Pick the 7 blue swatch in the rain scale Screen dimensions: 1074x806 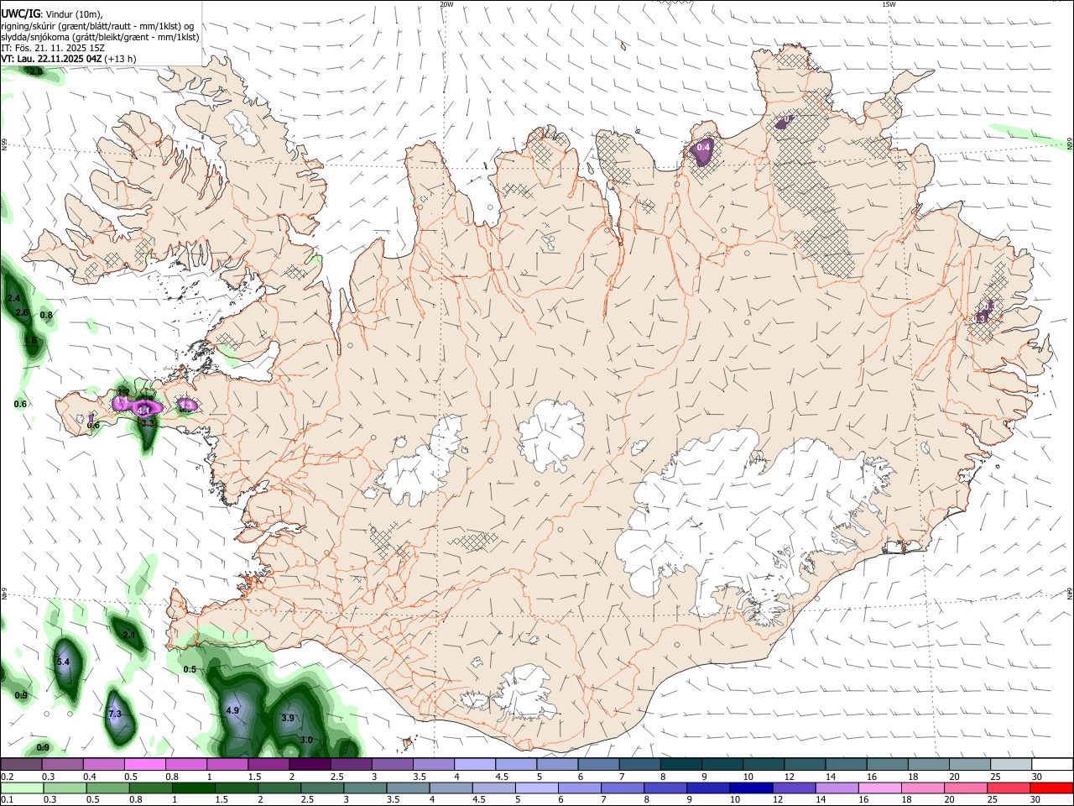coord(622,788)
